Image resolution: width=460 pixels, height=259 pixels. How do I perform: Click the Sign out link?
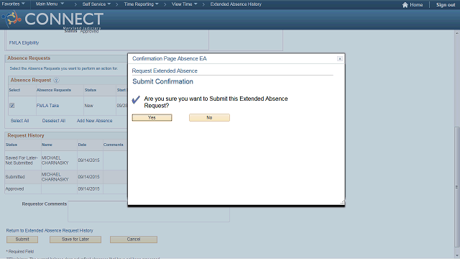click(446, 5)
